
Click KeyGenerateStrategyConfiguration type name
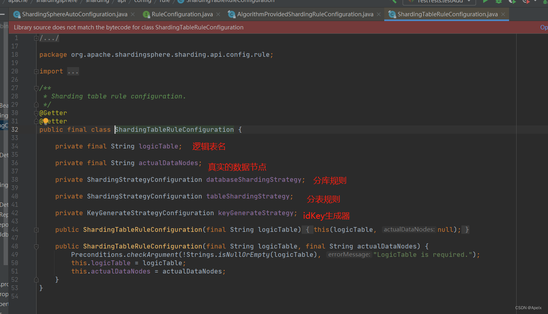[x=151, y=213]
